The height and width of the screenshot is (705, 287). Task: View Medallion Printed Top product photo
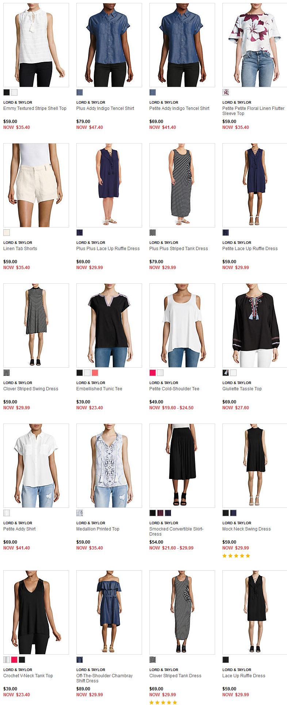click(x=109, y=465)
